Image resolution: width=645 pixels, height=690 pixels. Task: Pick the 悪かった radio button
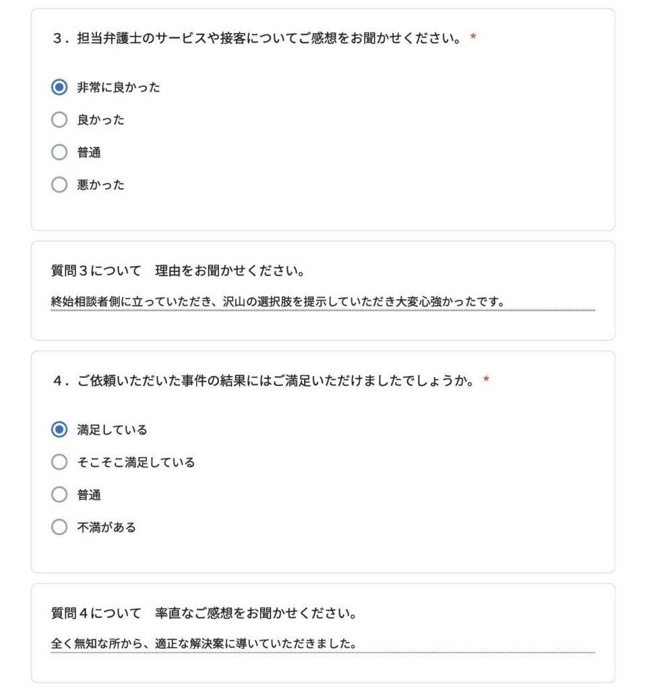59,185
